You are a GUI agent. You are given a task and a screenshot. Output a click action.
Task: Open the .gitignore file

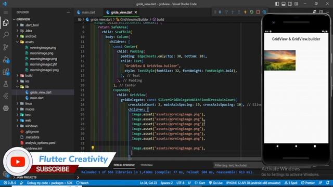point(32,131)
